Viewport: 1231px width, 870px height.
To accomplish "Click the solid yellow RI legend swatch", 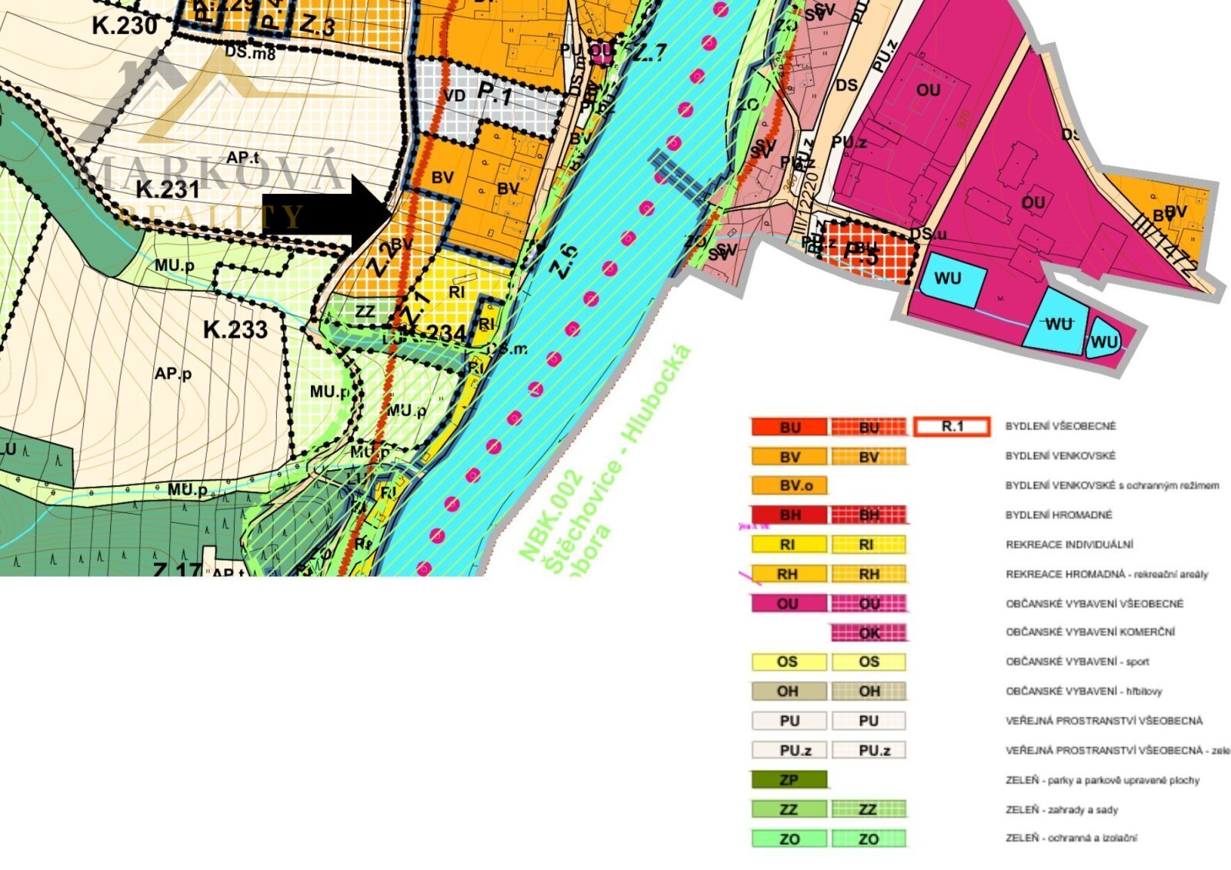I will [x=789, y=545].
